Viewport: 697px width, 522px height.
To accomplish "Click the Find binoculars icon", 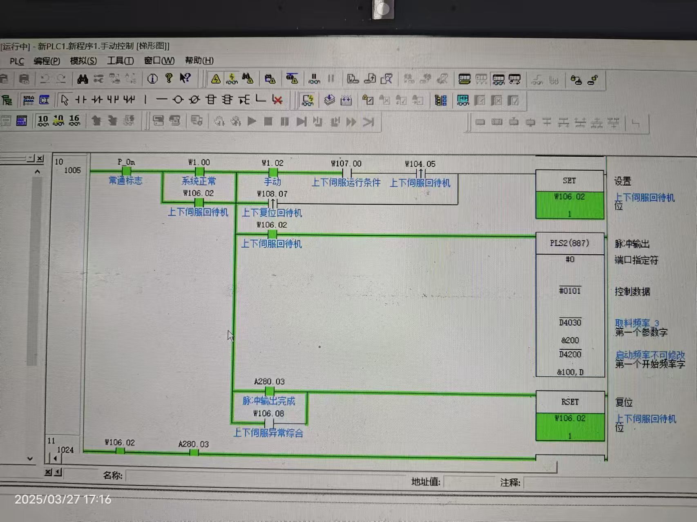I will point(83,79).
